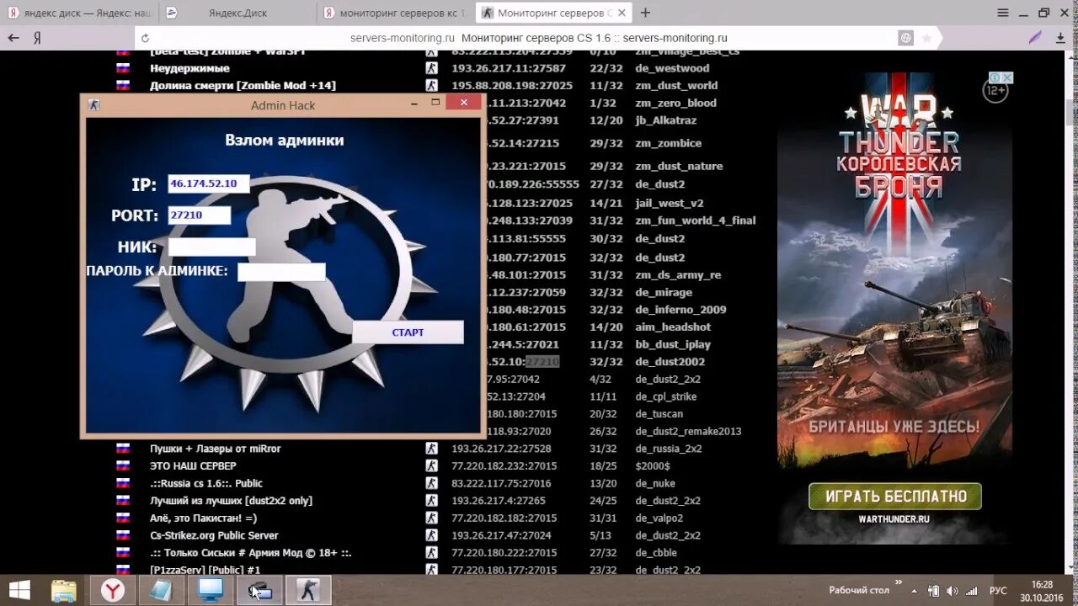Viewport: 1078px width, 606px height.
Task: Click the volume icon in the system tray
Action: [x=951, y=590]
